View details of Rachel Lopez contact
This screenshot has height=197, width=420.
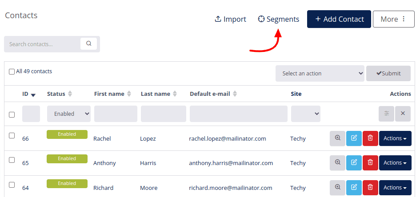pyautogui.click(x=337, y=138)
